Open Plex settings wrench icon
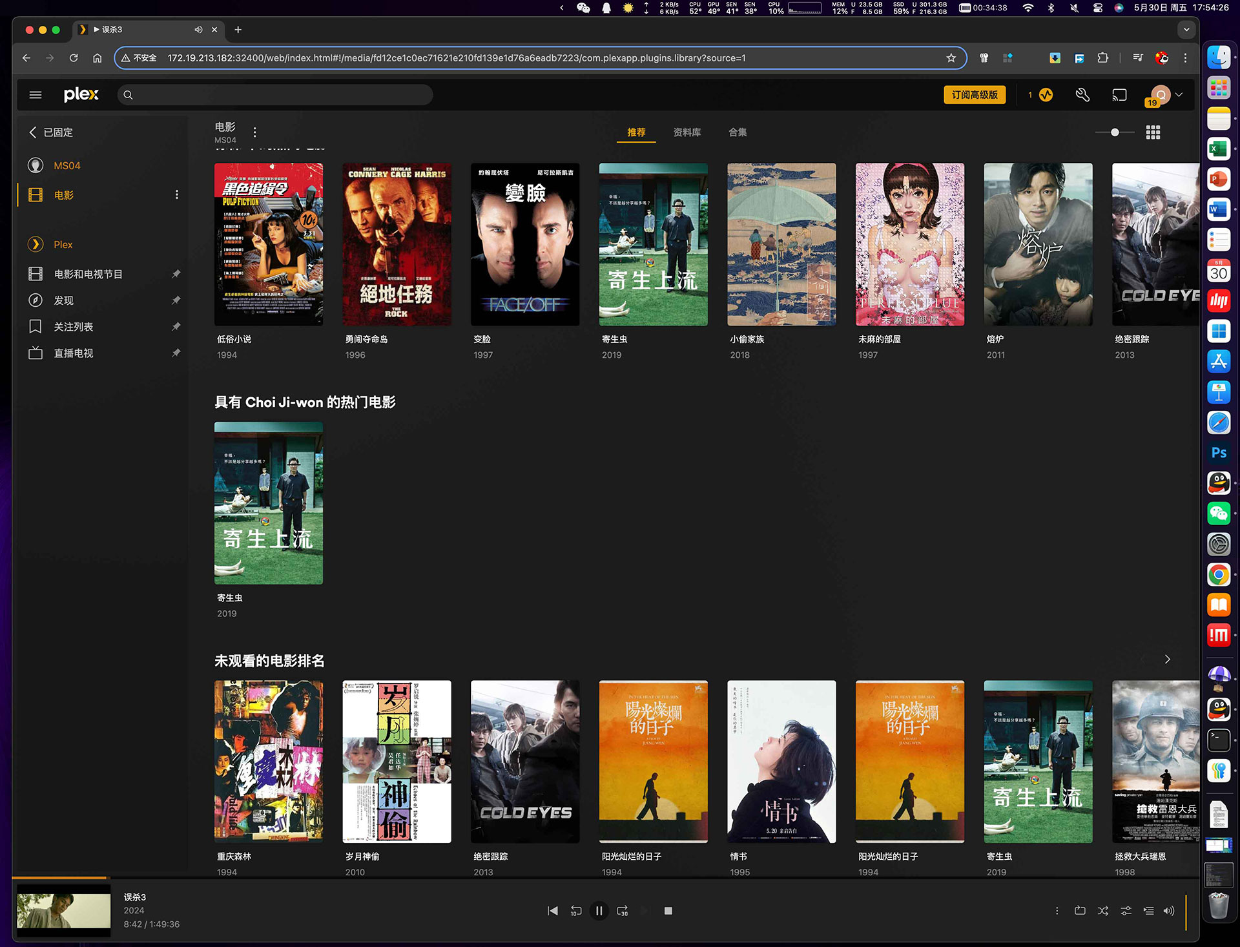Viewport: 1240px width, 947px height. click(x=1082, y=95)
